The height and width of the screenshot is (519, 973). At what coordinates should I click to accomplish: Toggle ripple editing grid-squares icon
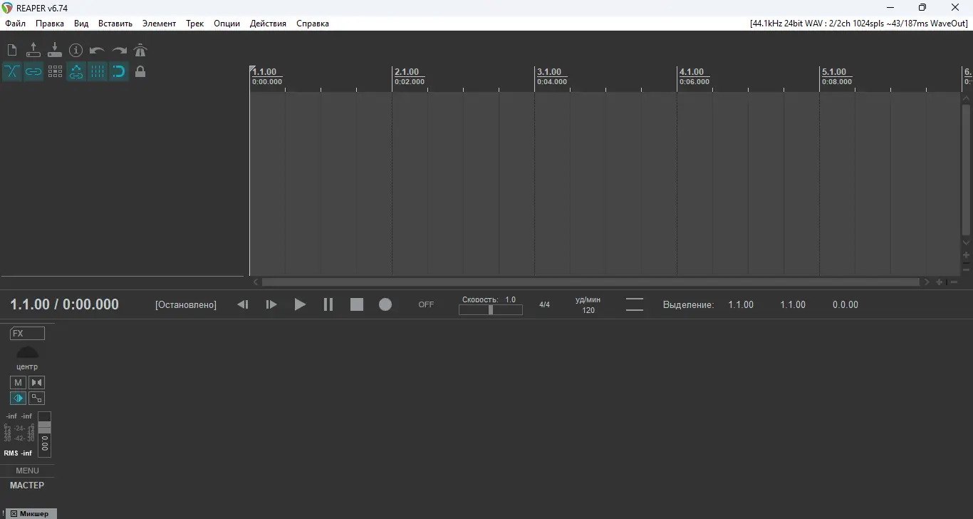point(55,71)
